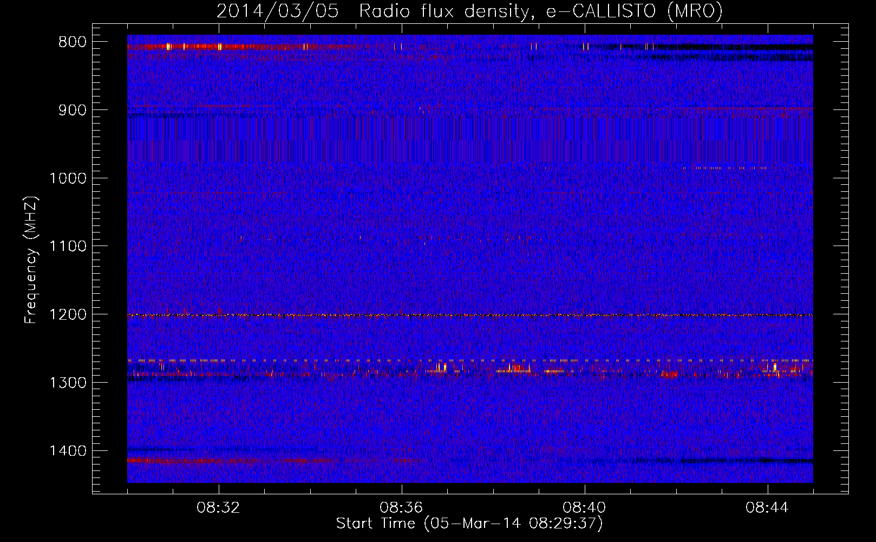This screenshot has width=876, height=542.
Task: Click the 'Start Time (05-Mar-14 08:29:37)' label
Action: point(469,524)
